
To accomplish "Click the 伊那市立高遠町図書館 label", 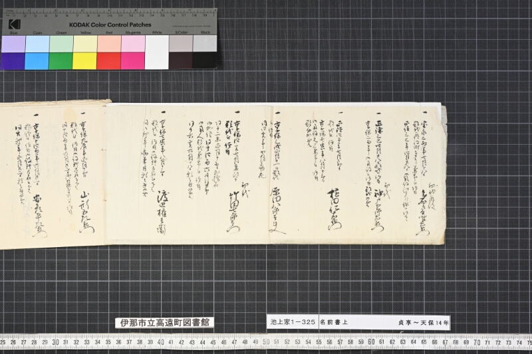I will click(164, 323).
